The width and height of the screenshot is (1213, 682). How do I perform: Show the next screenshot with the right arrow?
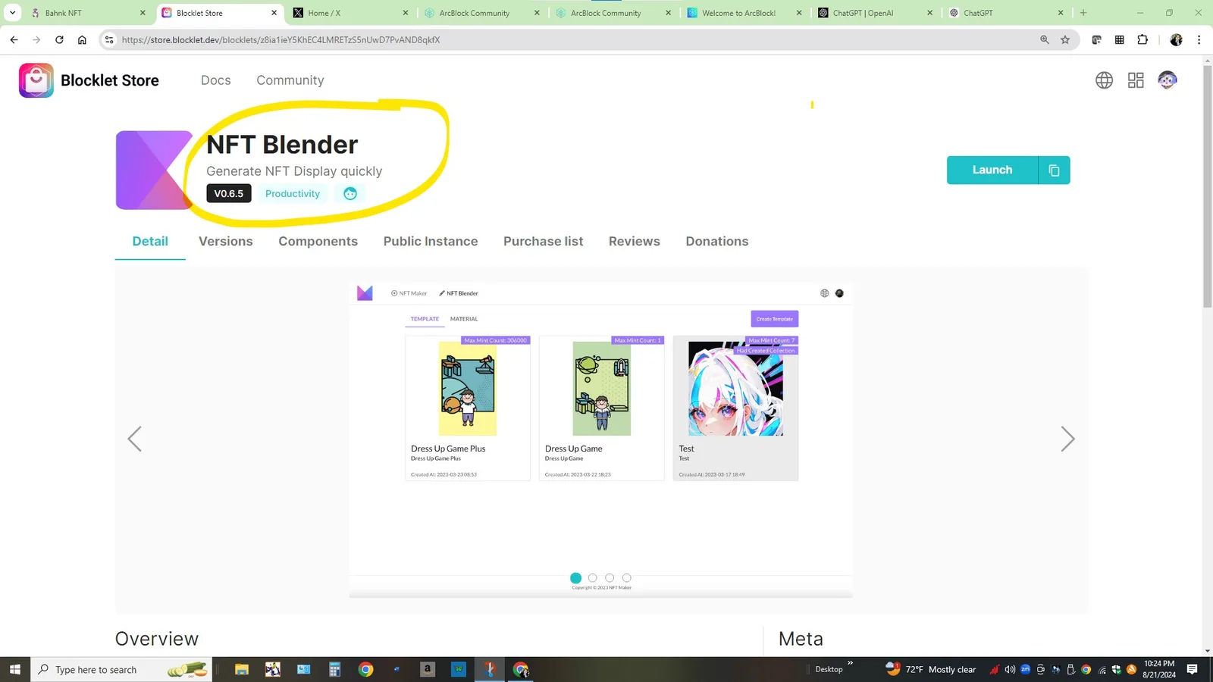coord(1067,439)
